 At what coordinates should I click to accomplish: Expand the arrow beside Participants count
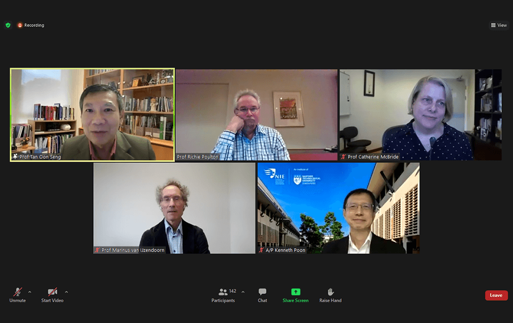[243, 292]
